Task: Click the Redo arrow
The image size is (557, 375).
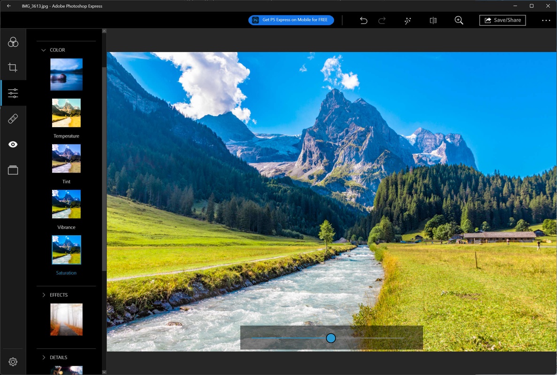Action: tap(382, 21)
